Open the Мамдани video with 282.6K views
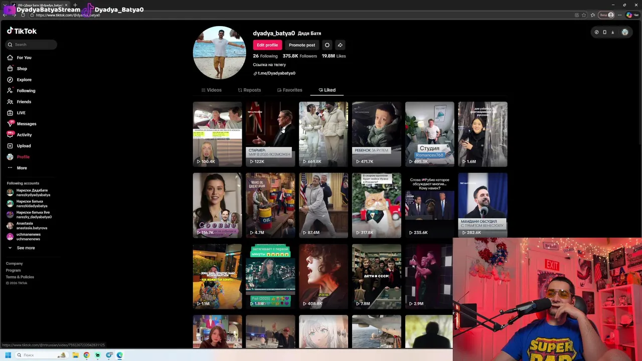The image size is (642, 361). pos(483,205)
